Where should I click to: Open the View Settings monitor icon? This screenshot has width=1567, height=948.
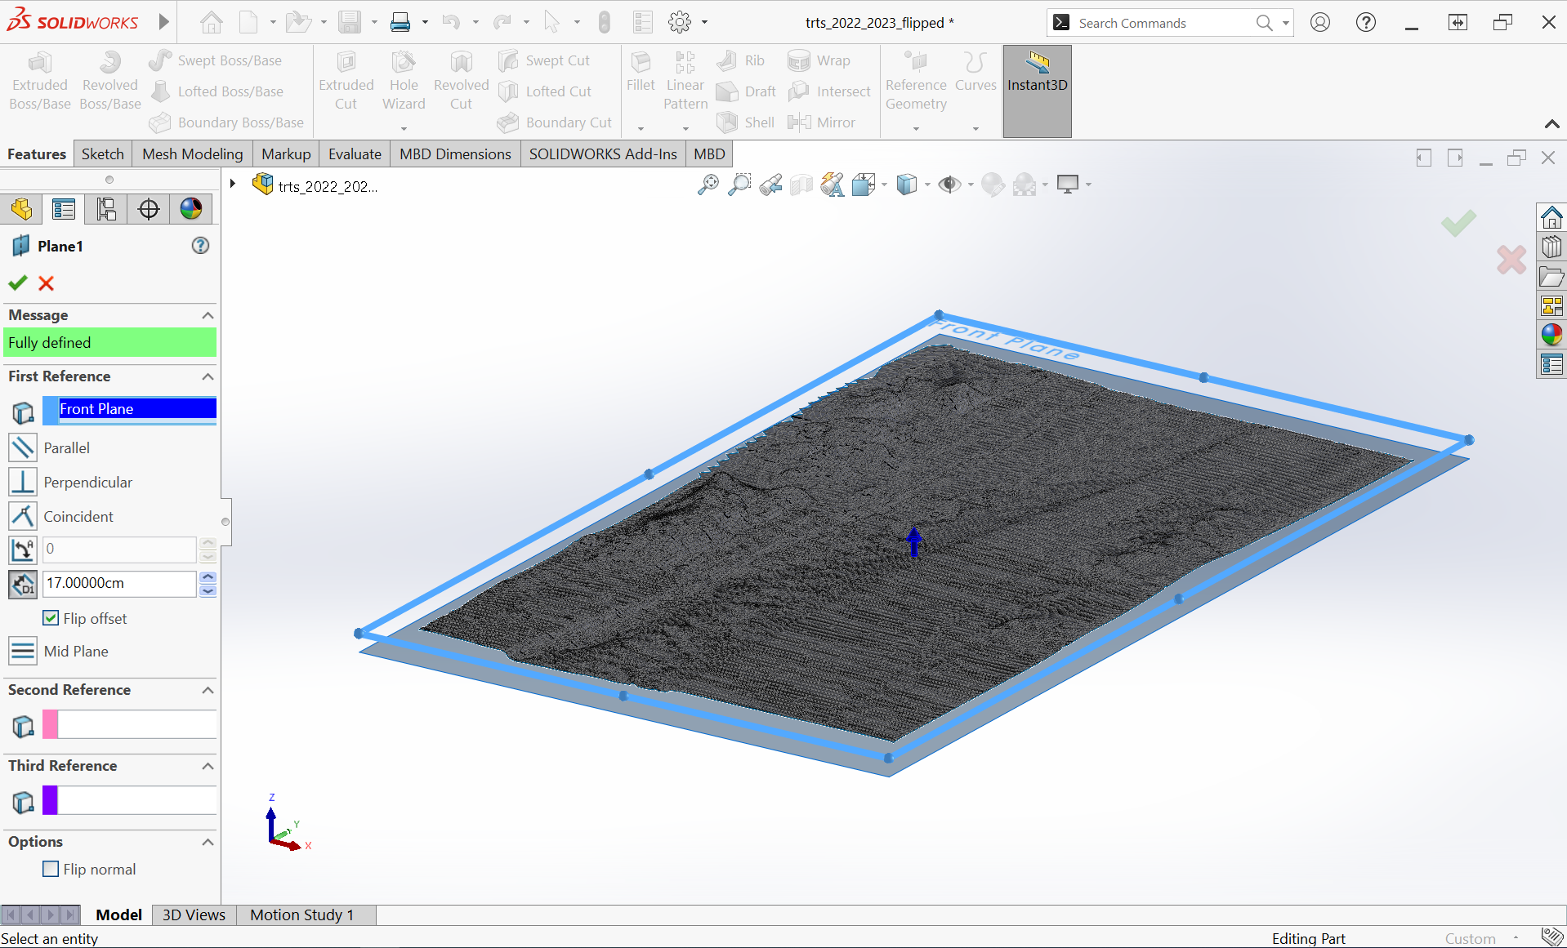pyautogui.click(x=1068, y=185)
